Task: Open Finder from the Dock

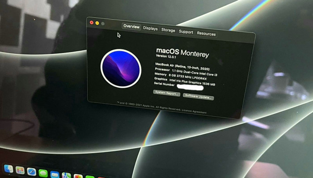Action: click(x=8, y=169)
